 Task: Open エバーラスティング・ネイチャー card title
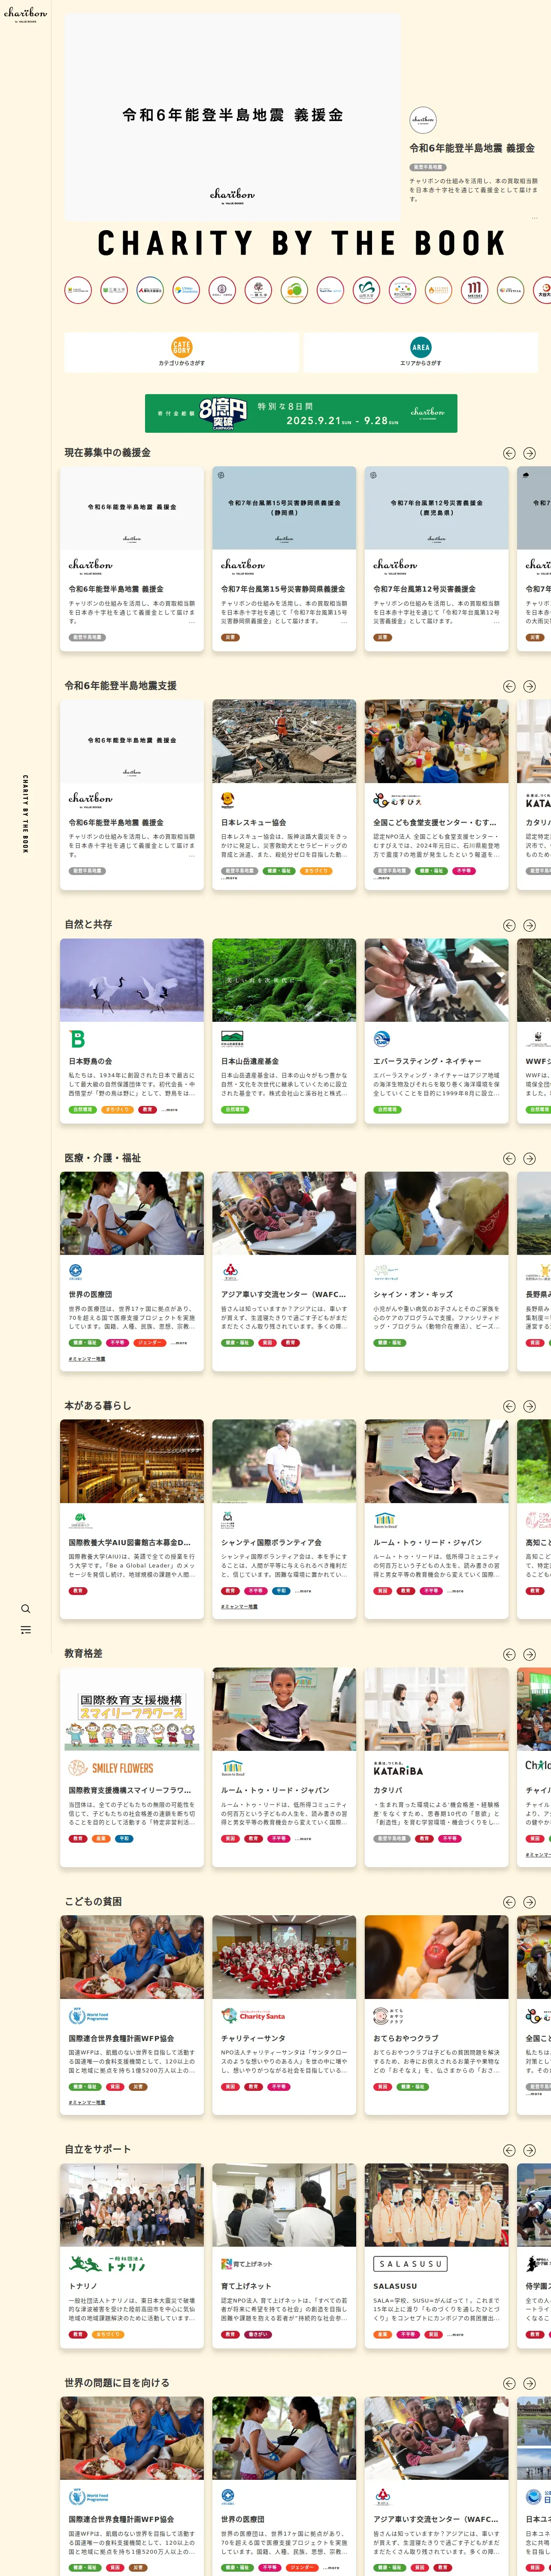[x=427, y=1061]
